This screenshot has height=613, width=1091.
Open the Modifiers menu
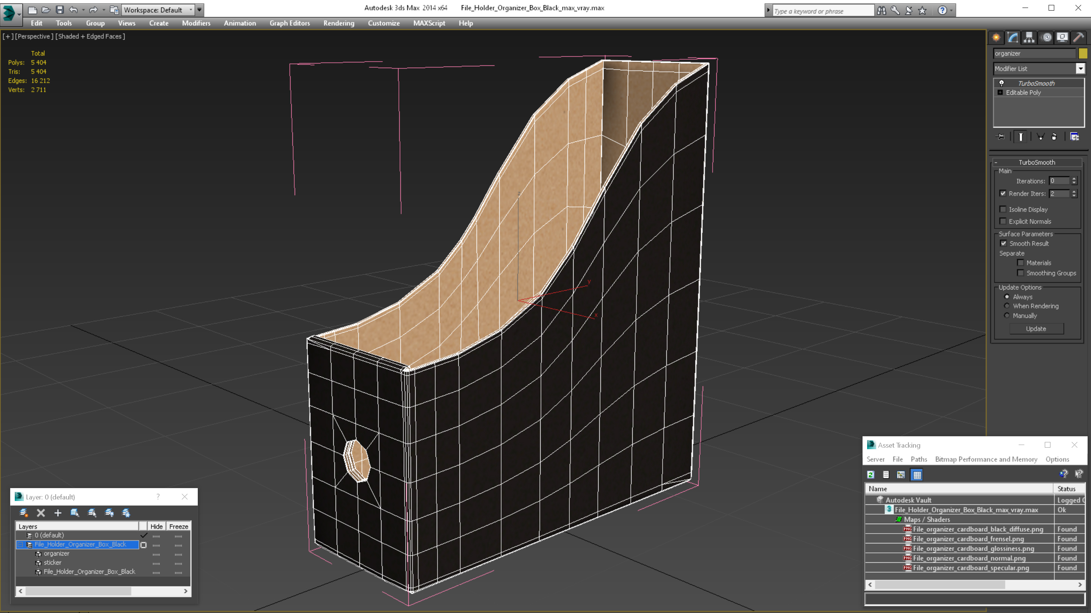coord(196,23)
